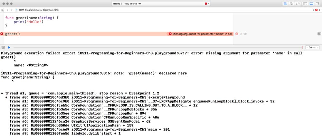Show the inline result for greet() line

click(319, 34)
